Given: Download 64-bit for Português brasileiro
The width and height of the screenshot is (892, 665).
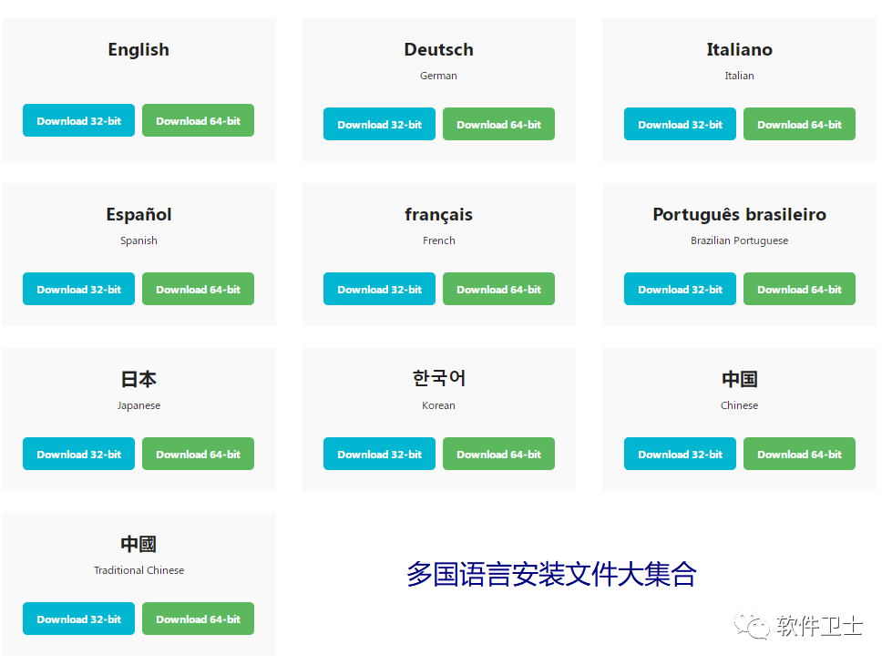Looking at the screenshot, I should [x=799, y=289].
